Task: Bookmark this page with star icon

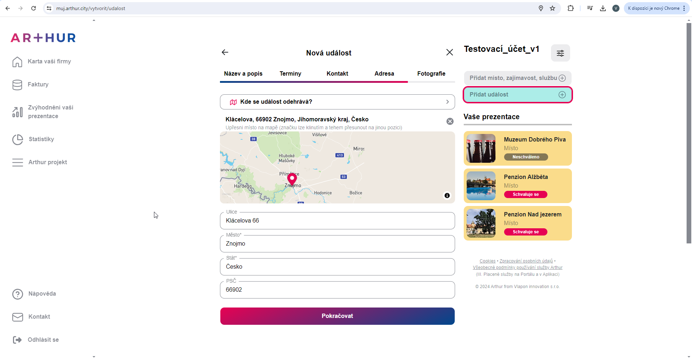Action: coord(552,8)
